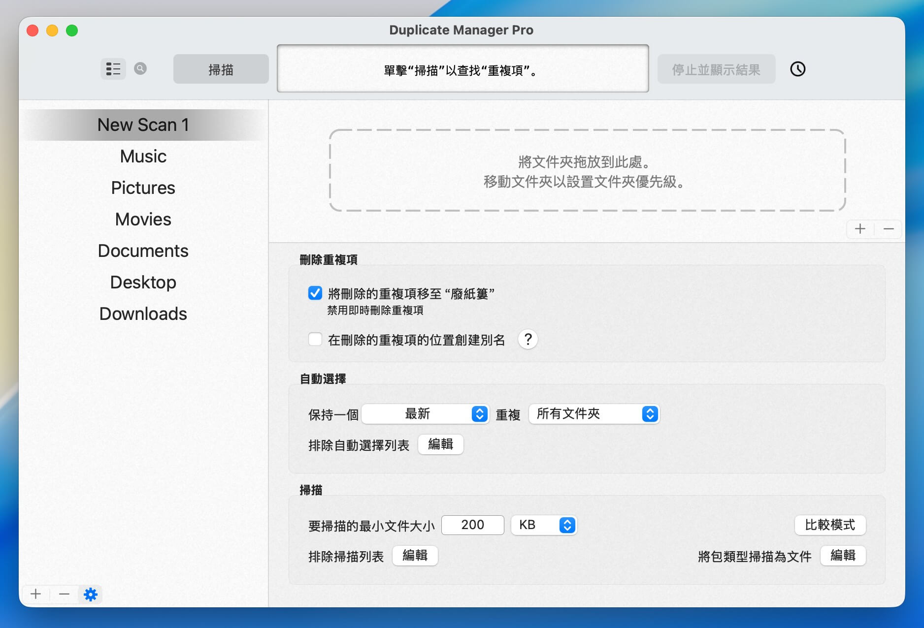This screenshot has height=628, width=924.
Task: Maximize window with the green button
Action: (x=72, y=31)
